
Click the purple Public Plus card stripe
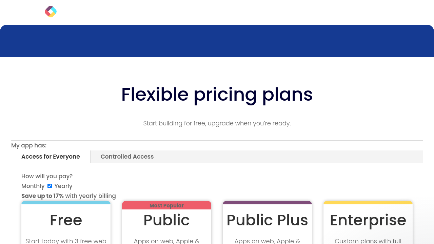point(267,203)
